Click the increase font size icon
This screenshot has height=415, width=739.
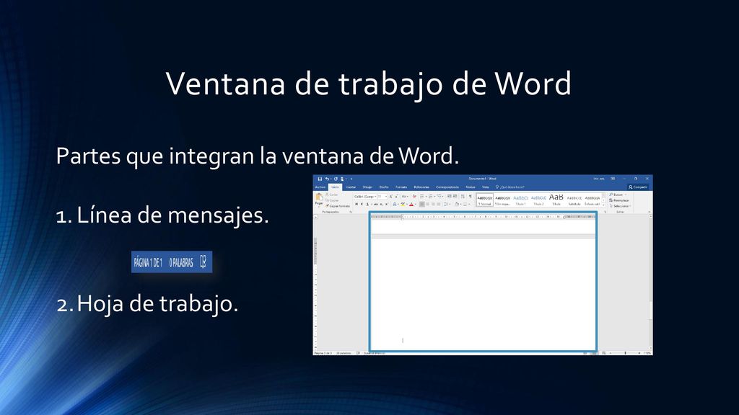click(390, 197)
